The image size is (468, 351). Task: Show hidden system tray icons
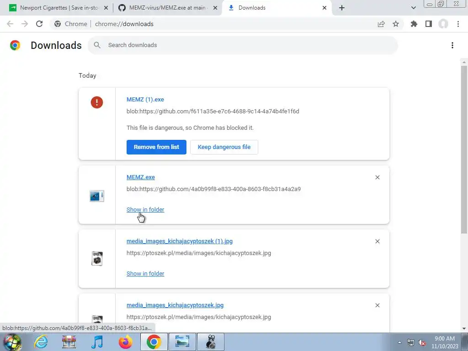pyautogui.click(x=399, y=342)
